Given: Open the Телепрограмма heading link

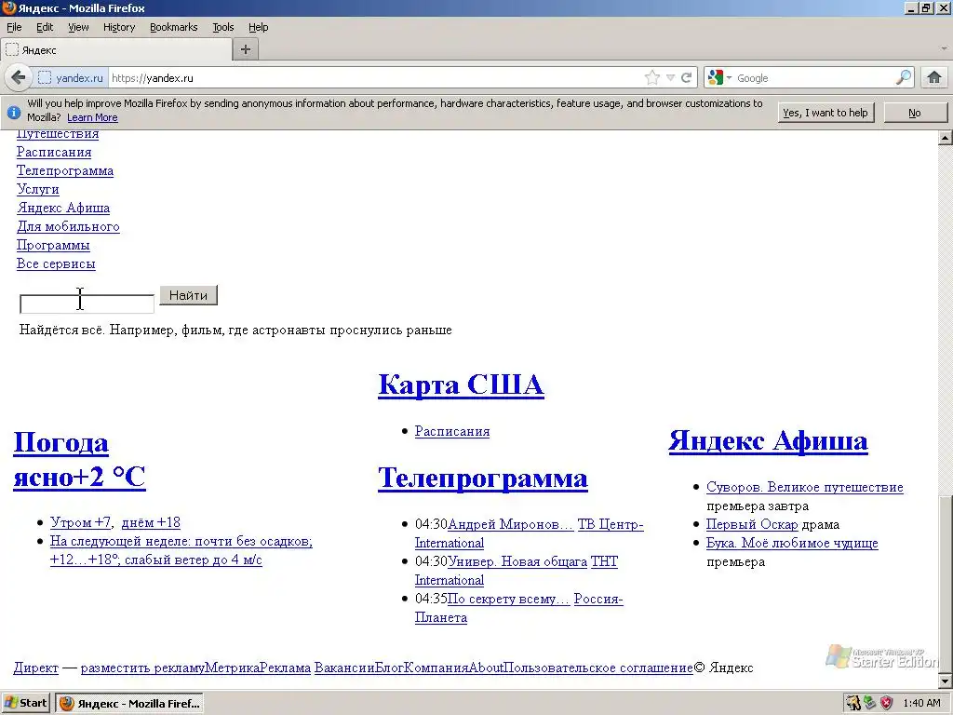Looking at the screenshot, I should click(483, 478).
